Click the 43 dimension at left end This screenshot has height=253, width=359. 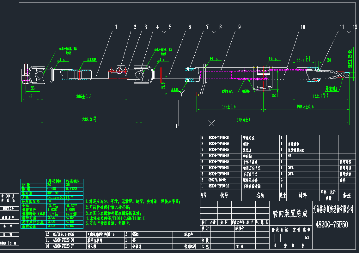point(30,97)
